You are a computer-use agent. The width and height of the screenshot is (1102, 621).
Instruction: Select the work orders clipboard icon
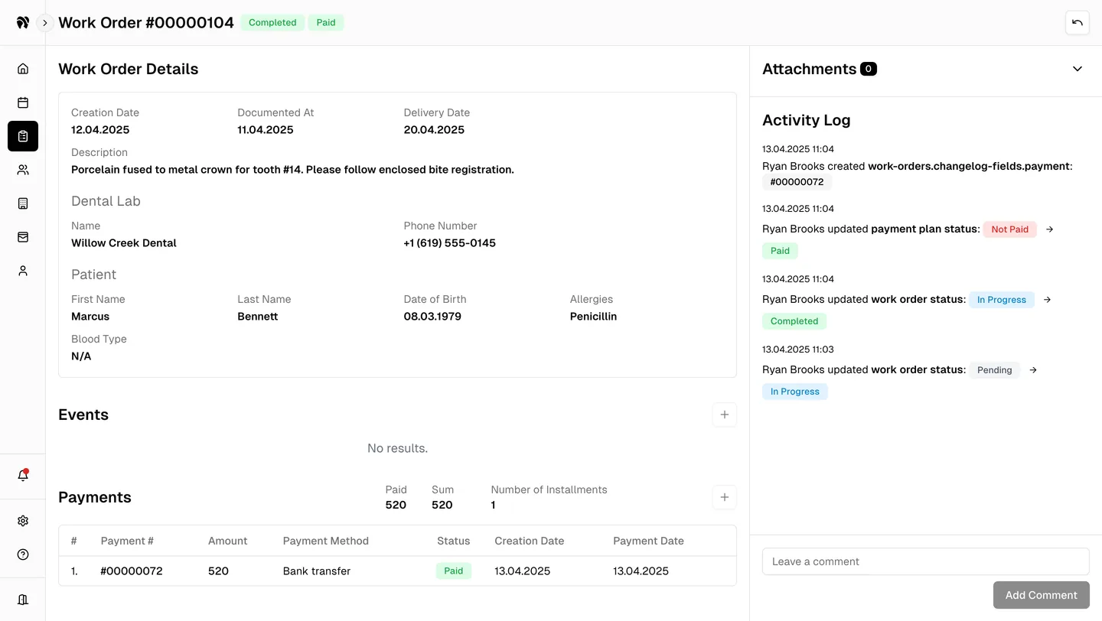coord(23,136)
